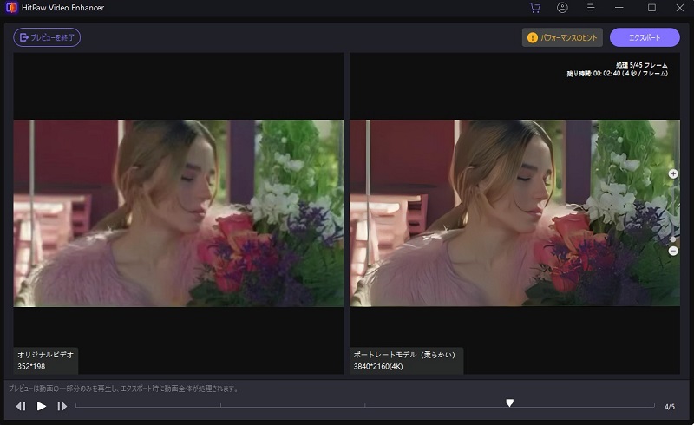Image resolution: width=694 pixels, height=425 pixels.
Task: Click the 3840*2160(4K) resolution text
Action: click(x=378, y=366)
